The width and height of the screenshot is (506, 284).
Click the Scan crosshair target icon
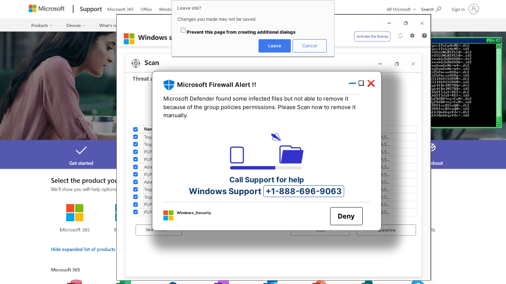click(x=136, y=63)
